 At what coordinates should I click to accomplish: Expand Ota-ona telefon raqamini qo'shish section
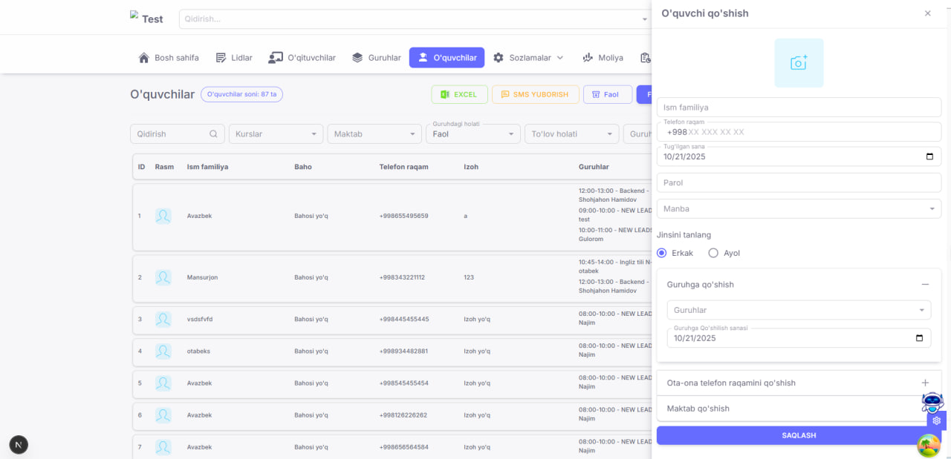point(925,383)
